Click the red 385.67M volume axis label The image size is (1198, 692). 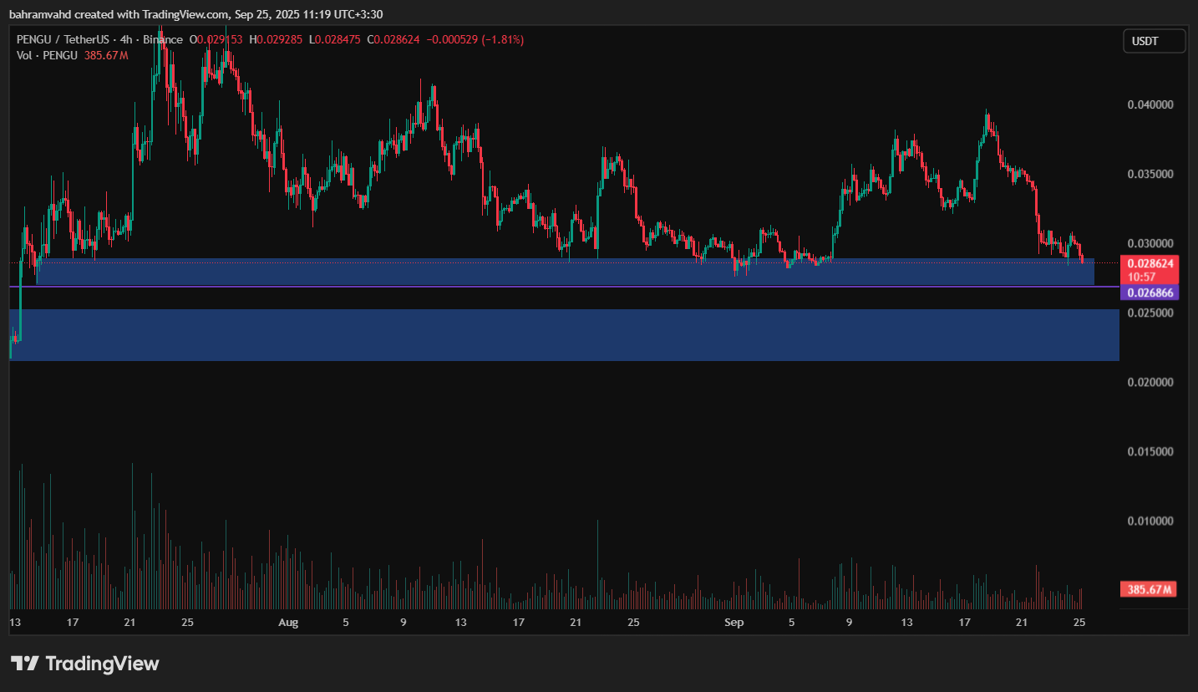pyautogui.click(x=1150, y=590)
